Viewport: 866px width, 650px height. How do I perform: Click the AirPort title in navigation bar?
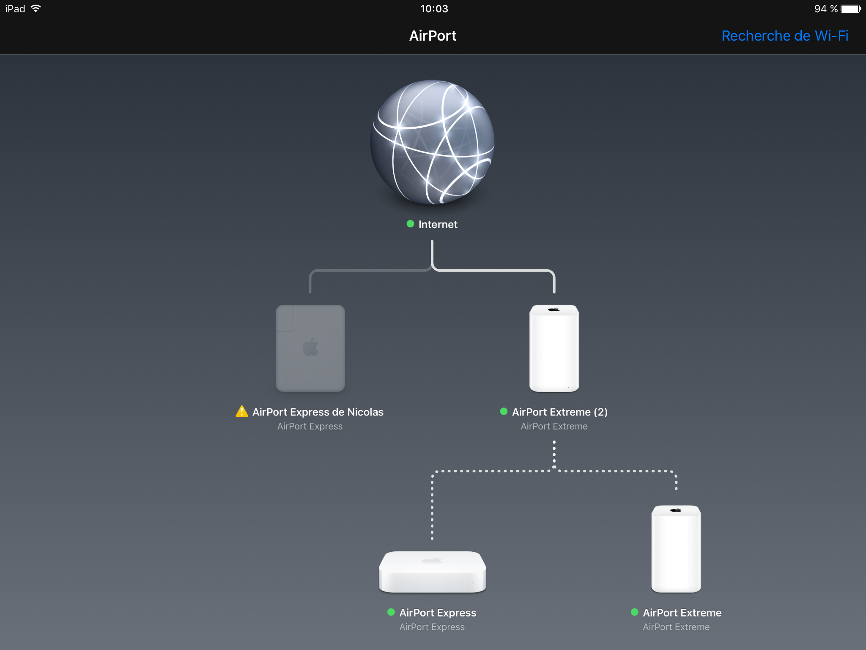433,36
